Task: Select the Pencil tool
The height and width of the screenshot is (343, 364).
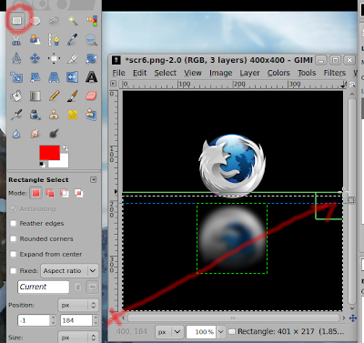Action: click(x=54, y=96)
